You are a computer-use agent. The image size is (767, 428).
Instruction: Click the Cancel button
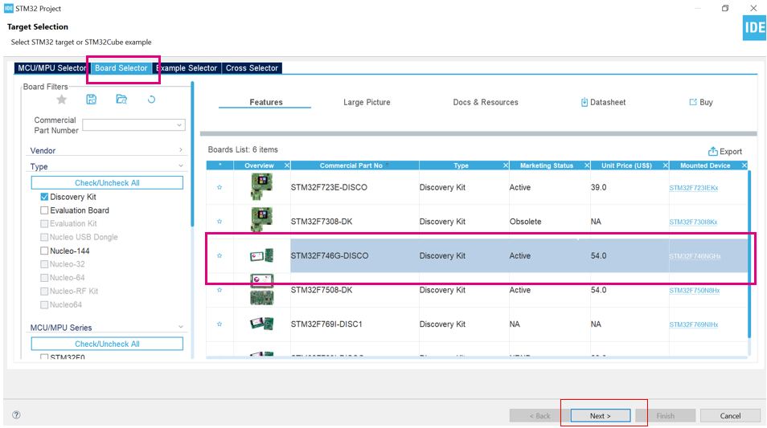click(730, 416)
